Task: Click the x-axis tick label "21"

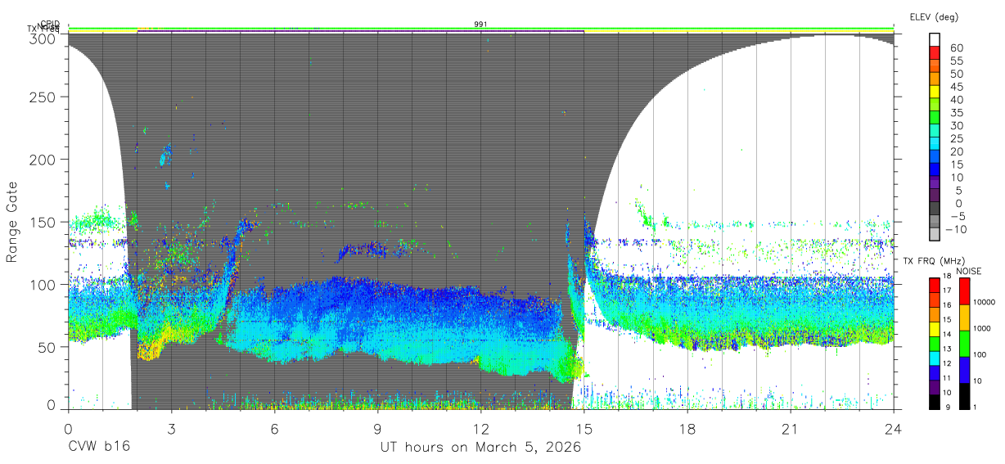Action: (x=791, y=429)
